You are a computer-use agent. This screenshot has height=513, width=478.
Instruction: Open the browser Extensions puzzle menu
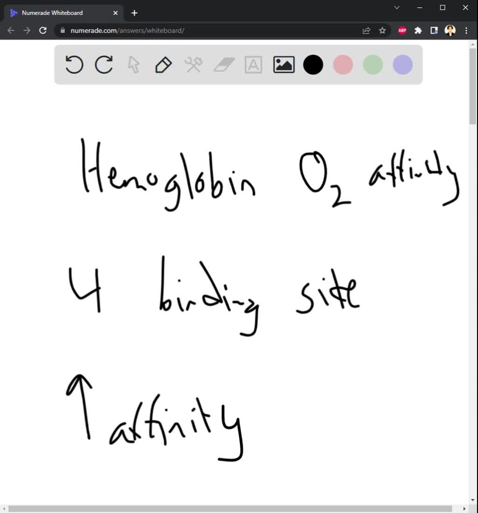coord(418,30)
